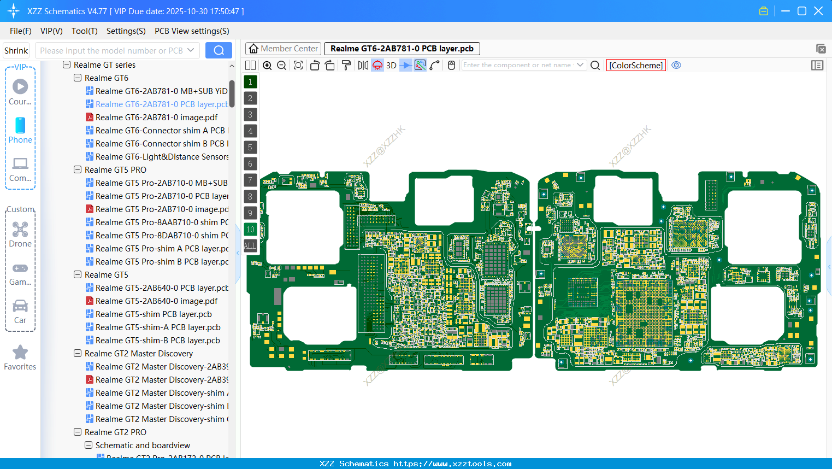Click the detach window icon near tabs
Viewport: 832px width, 469px height.
point(821,49)
